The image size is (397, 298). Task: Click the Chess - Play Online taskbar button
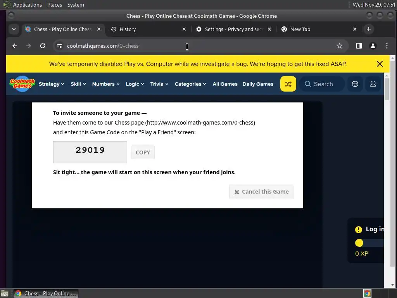point(46,293)
